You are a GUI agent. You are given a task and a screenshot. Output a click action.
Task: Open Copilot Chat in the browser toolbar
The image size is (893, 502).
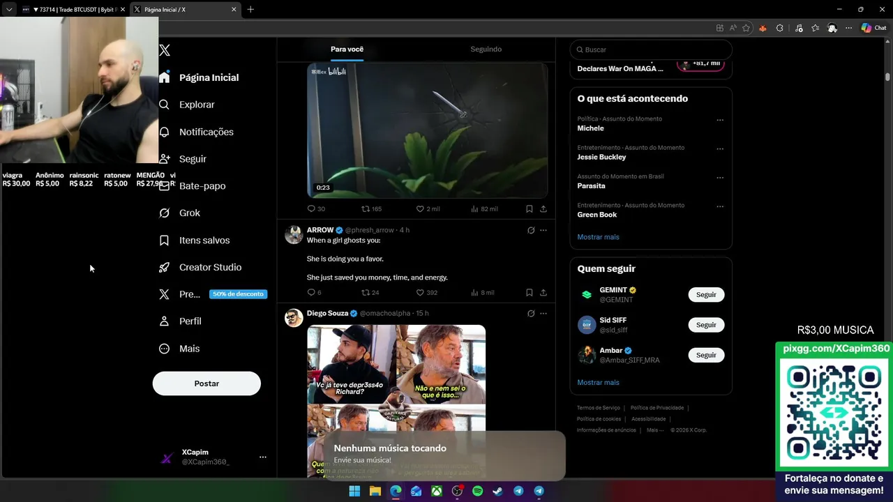pos(873,28)
